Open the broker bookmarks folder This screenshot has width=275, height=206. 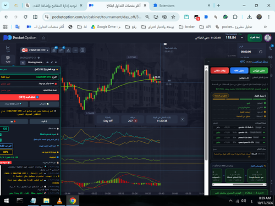[x=186, y=27]
